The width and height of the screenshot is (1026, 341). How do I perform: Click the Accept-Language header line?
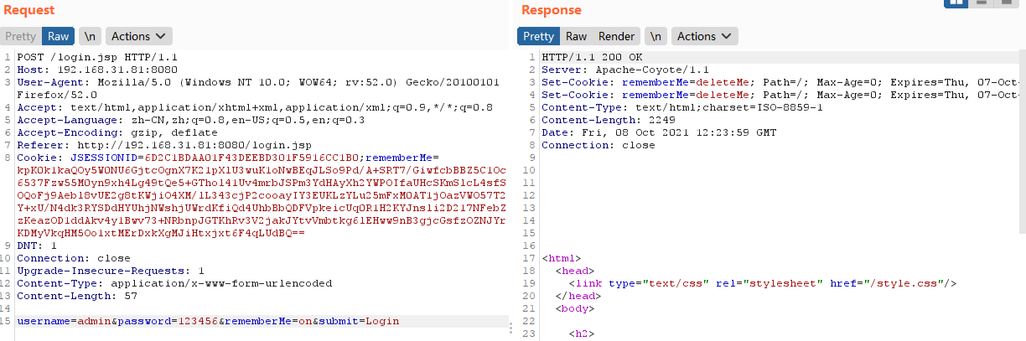(x=191, y=120)
